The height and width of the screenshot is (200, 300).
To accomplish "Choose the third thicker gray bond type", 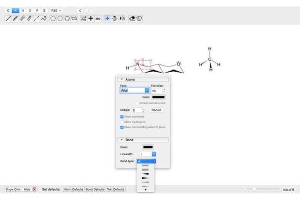I will tap(145, 170).
